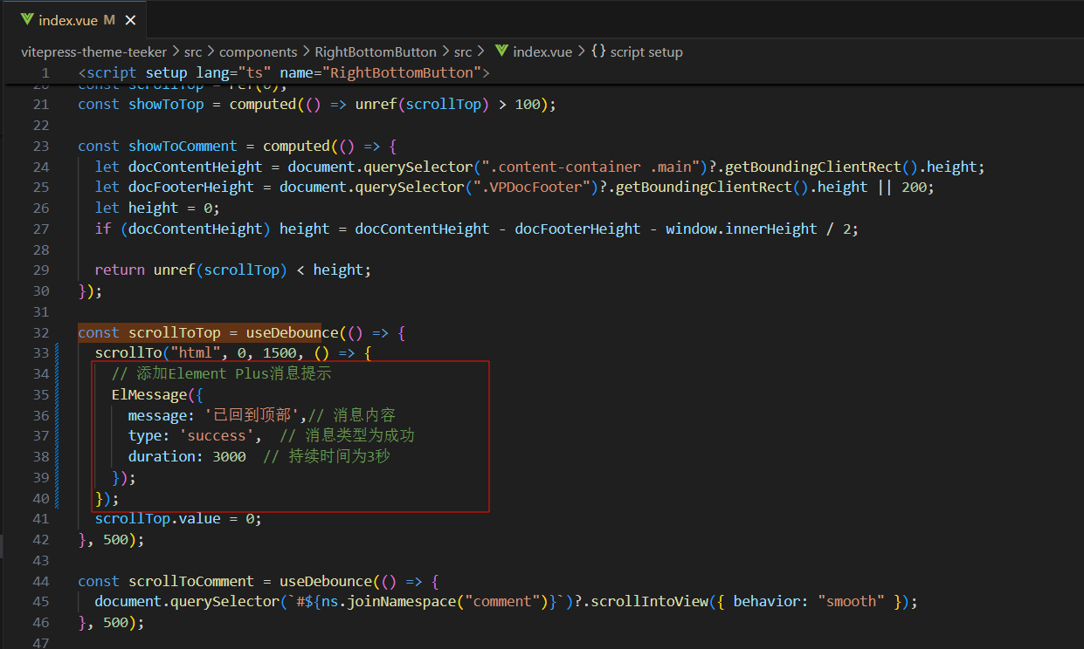Click 'scrollTop.value = 0;' on line 41

click(178, 518)
